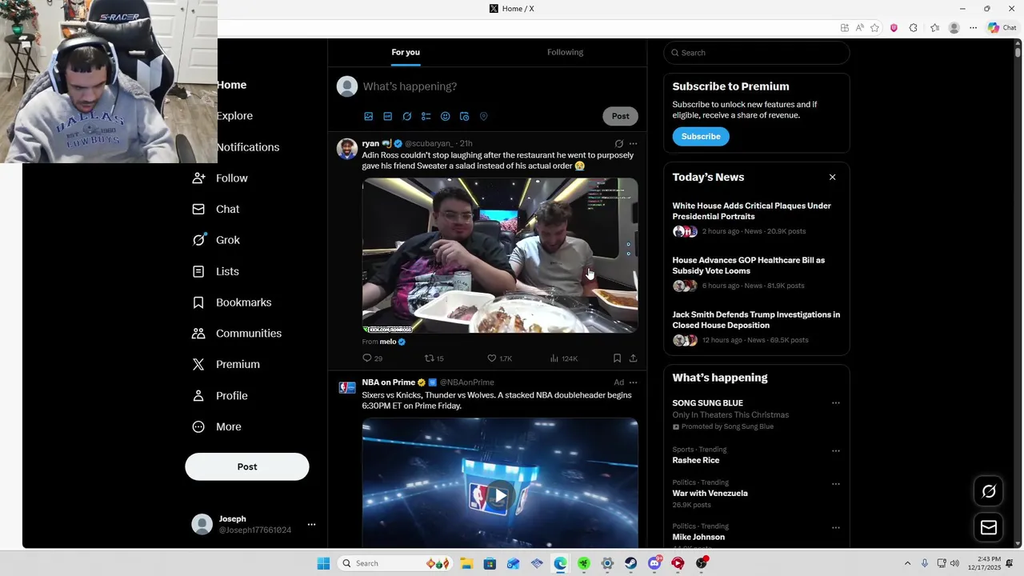Click the large white Post button in sidebar
Viewport: 1024px width, 576px height.
pyautogui.click(x=247, y=466)
